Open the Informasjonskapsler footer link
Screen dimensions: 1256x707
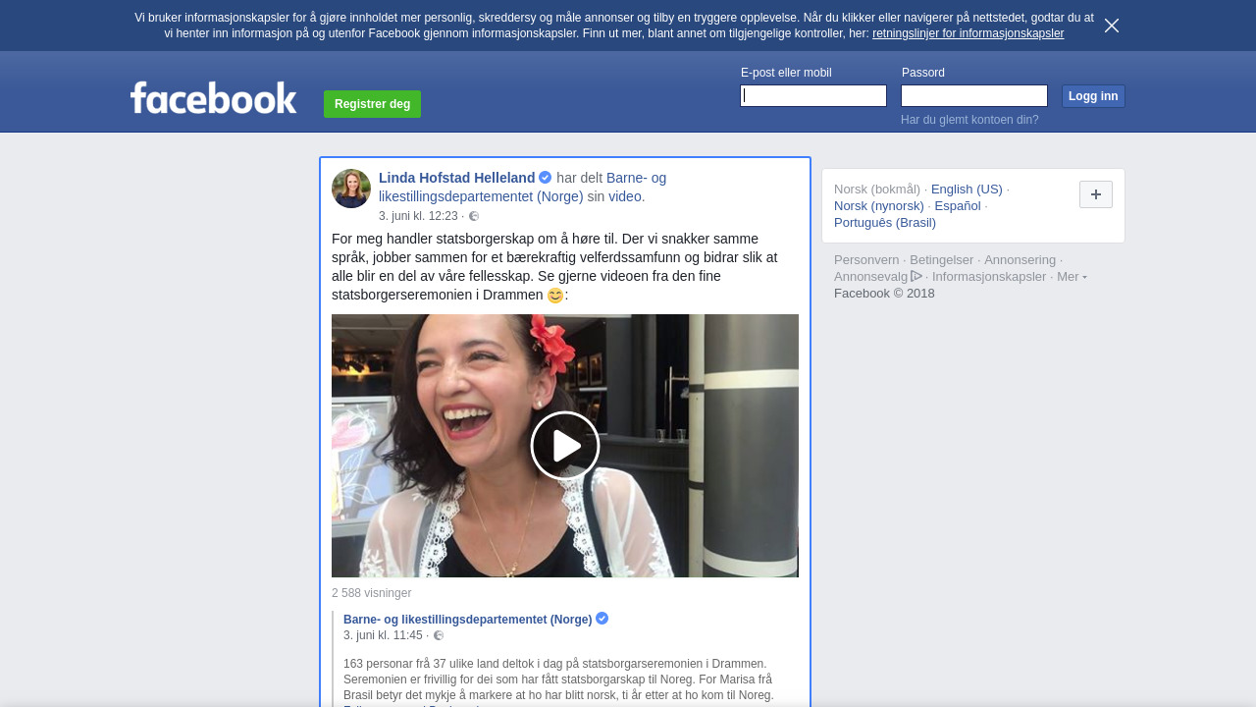coord(989,277)
